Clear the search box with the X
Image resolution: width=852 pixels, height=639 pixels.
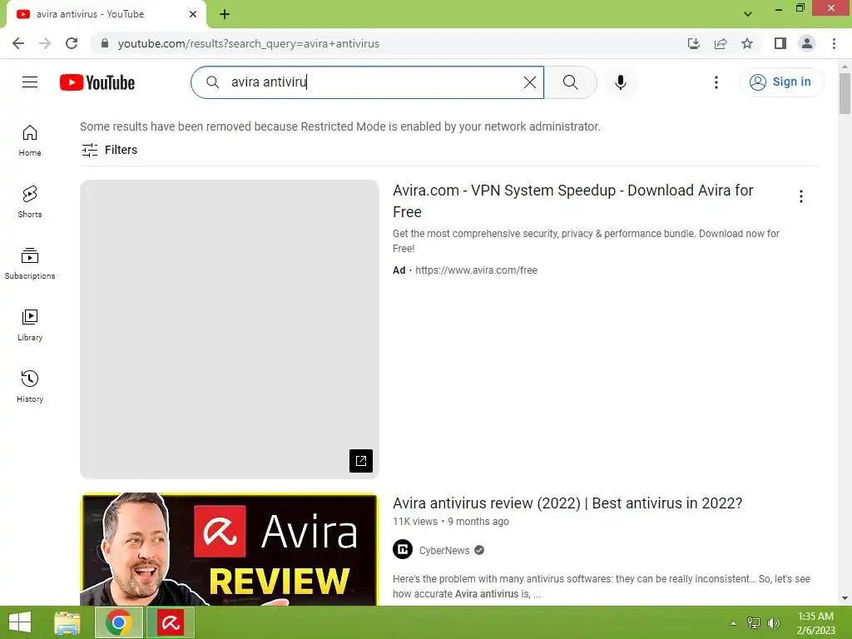[530, 82]
